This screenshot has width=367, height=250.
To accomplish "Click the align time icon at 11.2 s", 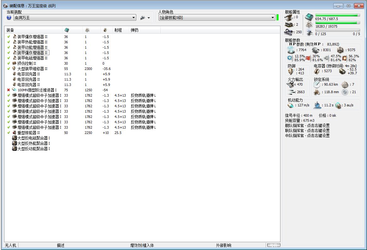I will coord(317,105).
